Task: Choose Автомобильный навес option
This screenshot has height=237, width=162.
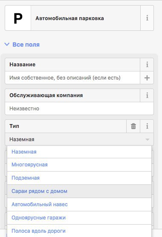Action: click(79, 204)
